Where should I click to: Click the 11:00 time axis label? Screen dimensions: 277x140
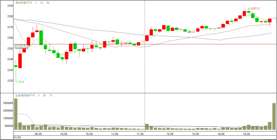tap(115, 134)
